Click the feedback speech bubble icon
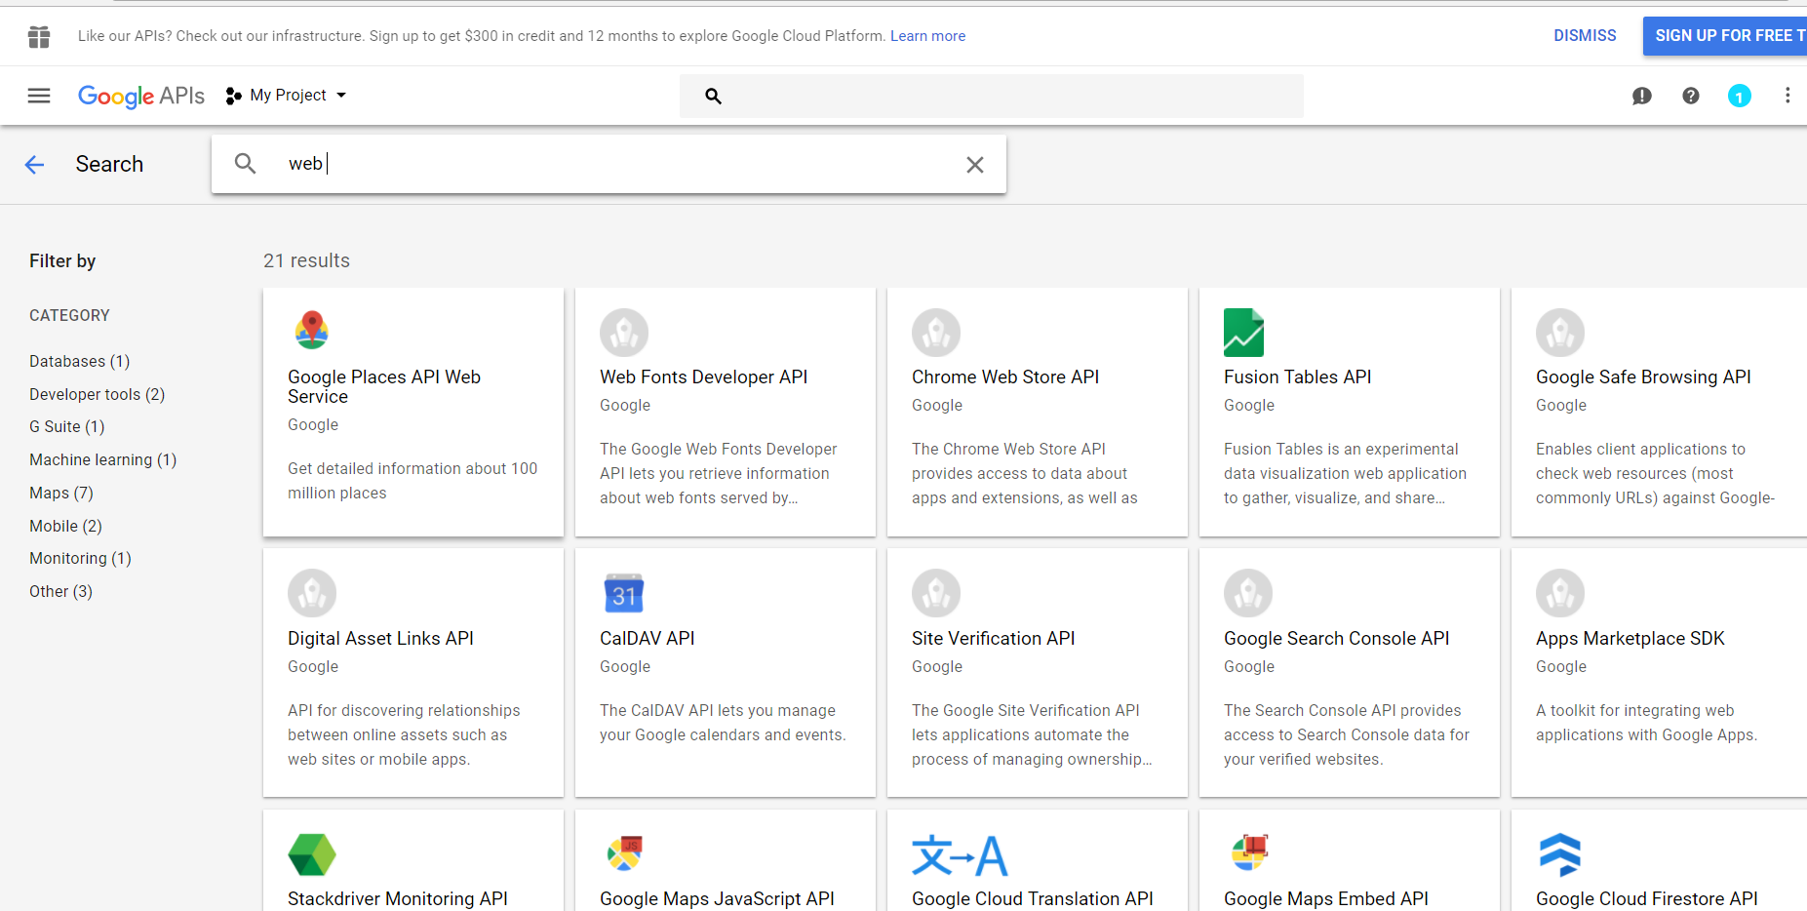Viewport: 1807px width, 911px height. click(x=1641, y=96)
